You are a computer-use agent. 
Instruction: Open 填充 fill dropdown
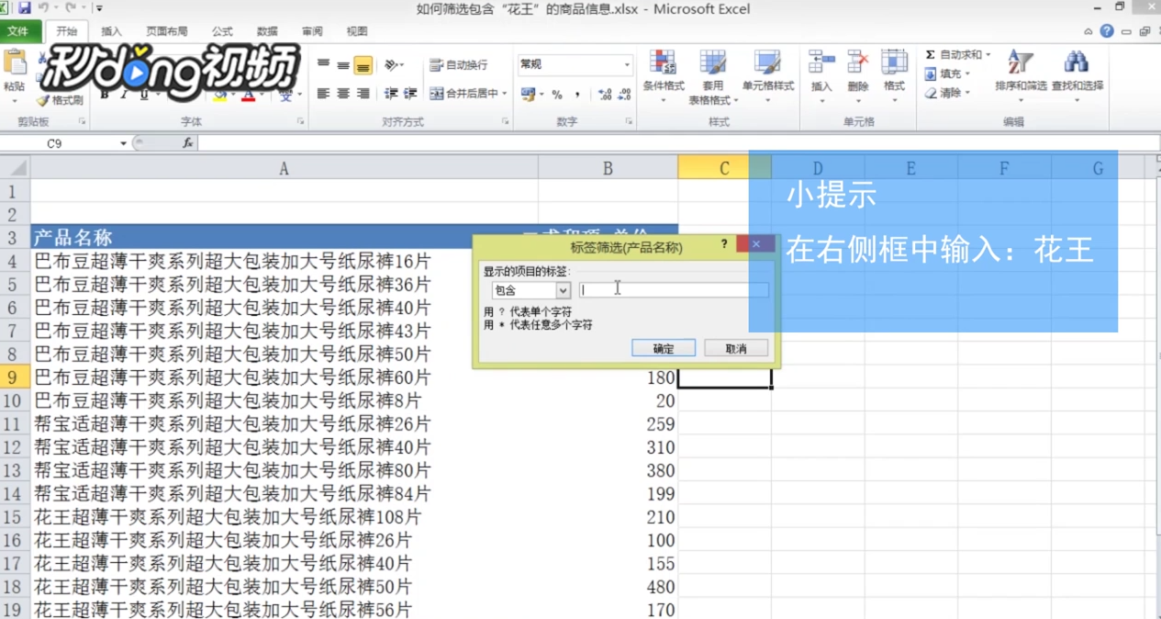click(x=948, y=73)
